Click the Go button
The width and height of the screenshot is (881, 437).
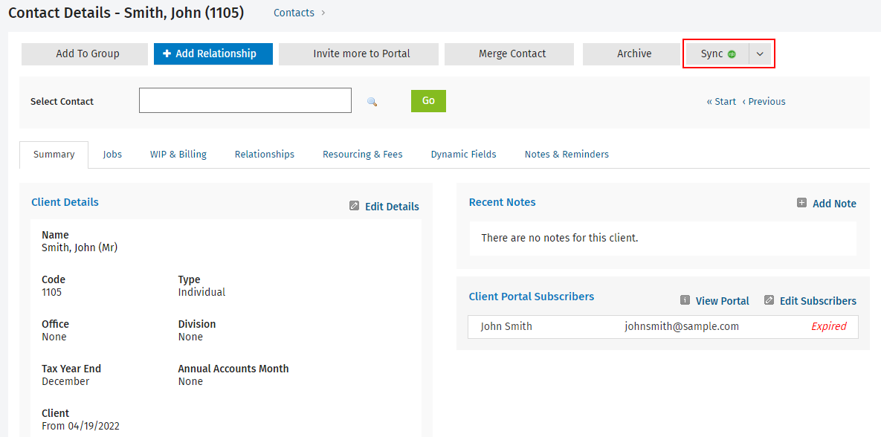click(x=428, y=100)
